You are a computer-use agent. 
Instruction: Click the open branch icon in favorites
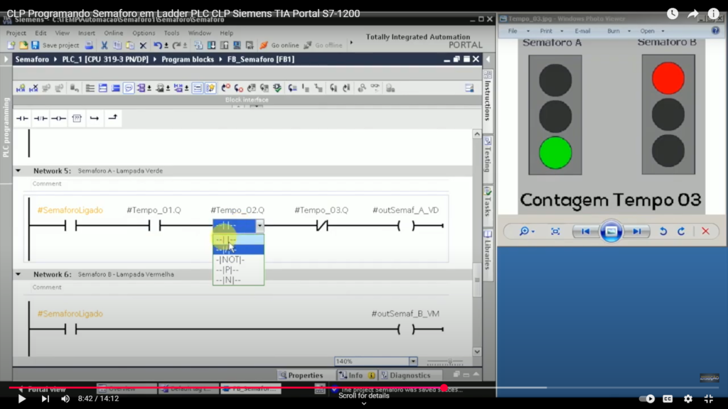pos(95,119)
